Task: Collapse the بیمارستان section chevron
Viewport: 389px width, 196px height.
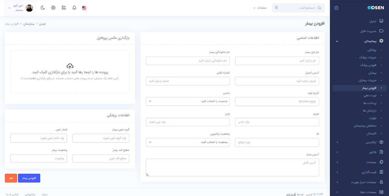Action: (337, 41)
